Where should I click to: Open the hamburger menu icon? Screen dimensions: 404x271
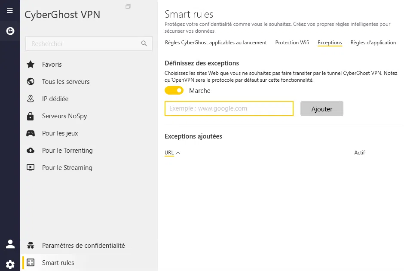pos(10,10)
